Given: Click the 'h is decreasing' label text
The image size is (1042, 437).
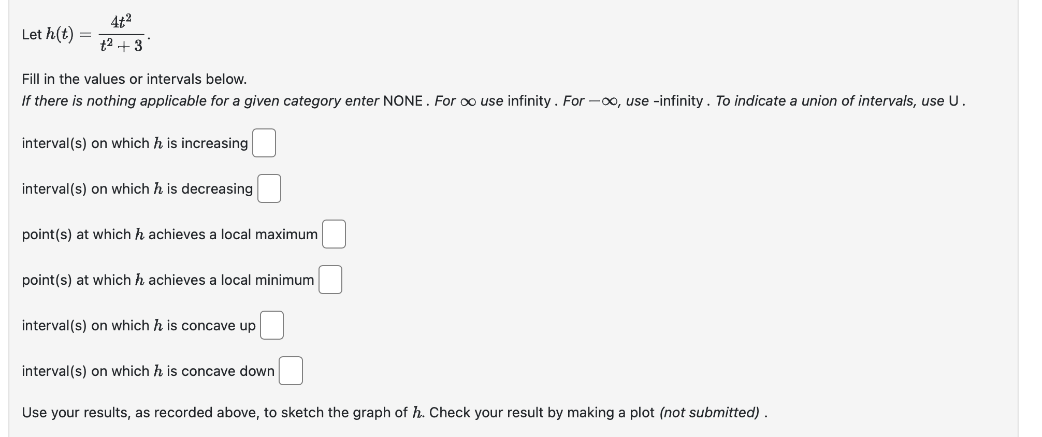Looking at the screenshot, I should pos(204,189).
